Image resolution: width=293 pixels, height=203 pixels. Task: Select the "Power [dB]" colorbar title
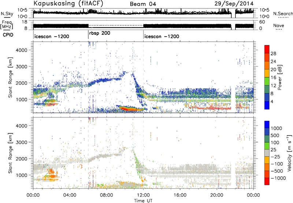point(279,77)
